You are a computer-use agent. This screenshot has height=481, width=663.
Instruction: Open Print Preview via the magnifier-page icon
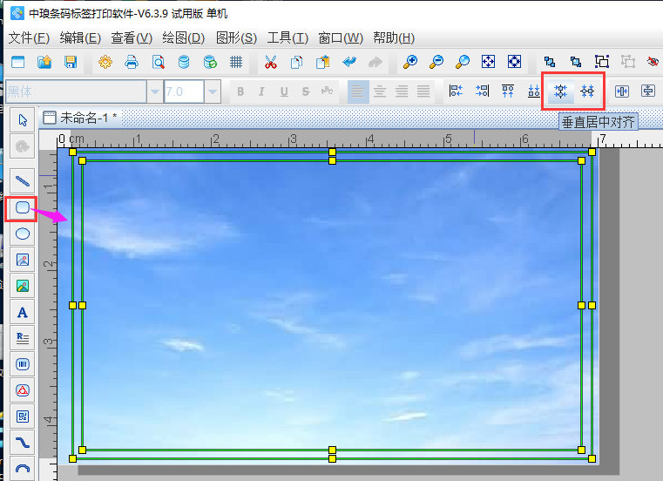coord(159,62)
